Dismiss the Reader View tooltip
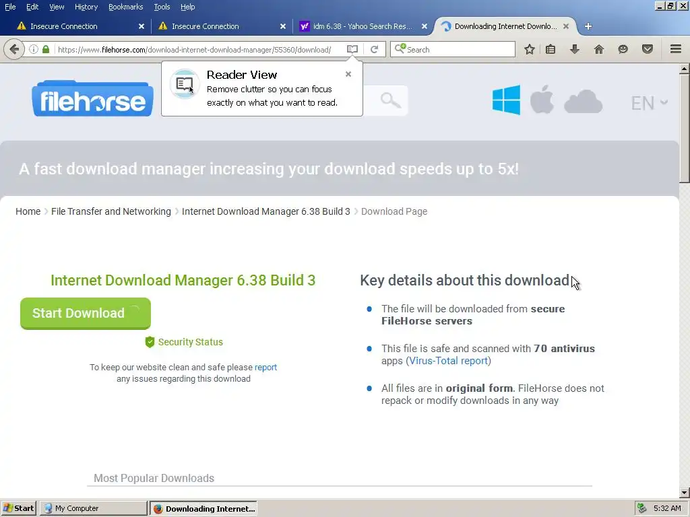Screen dimensions: 690x517 coord(348,74)
